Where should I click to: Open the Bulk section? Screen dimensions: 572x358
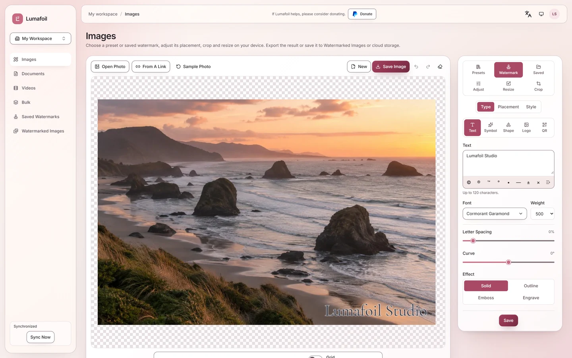[x=41, y=102]
